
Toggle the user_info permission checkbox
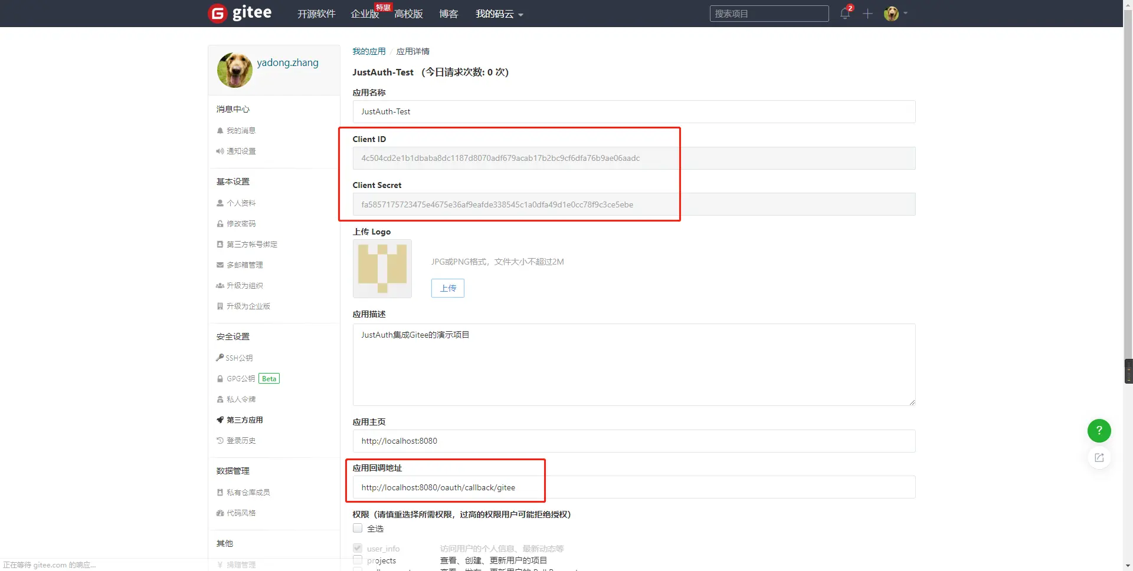point(358,548)
